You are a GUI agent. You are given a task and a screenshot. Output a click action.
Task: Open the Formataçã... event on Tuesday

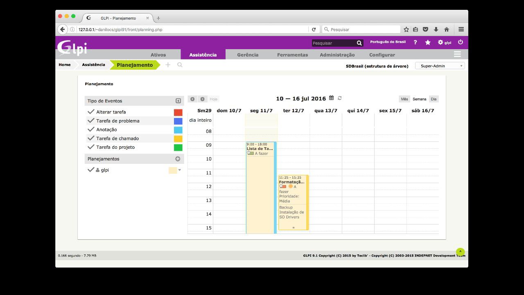click(293, 202)
